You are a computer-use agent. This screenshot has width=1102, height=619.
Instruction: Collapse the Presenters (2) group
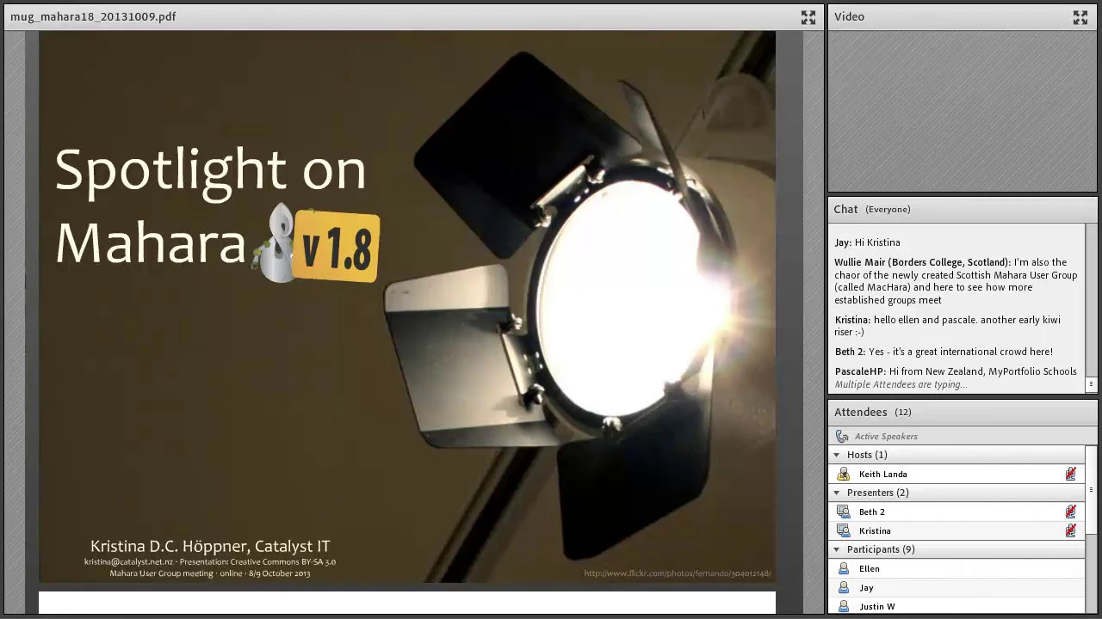(x=836, y=493)
